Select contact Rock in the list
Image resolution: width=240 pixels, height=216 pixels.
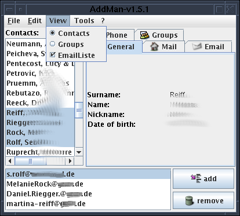click(40, 133)
